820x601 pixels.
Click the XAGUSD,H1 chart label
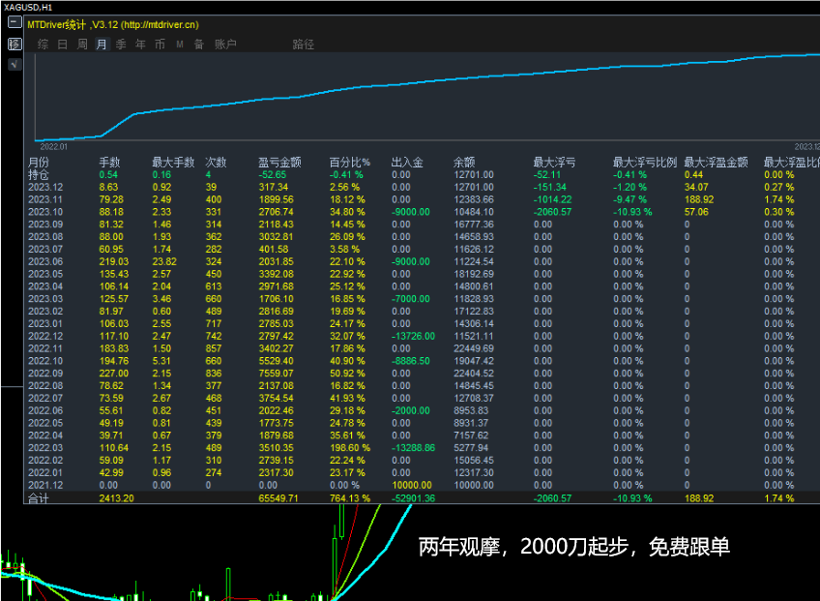coord(26,5)
